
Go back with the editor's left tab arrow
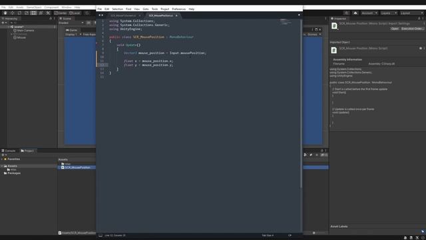(x=99, y=15)
